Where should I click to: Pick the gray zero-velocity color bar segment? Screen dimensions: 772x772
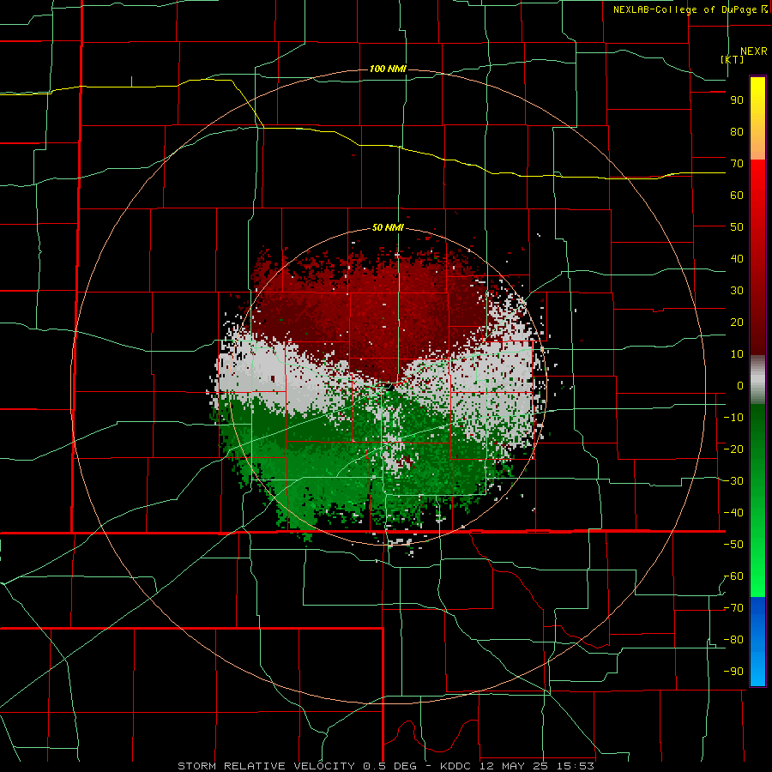click(x=757, y=379)
